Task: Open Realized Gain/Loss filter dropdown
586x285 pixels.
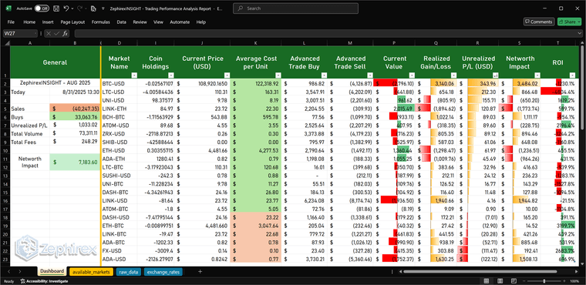Action: pos(453,75)
